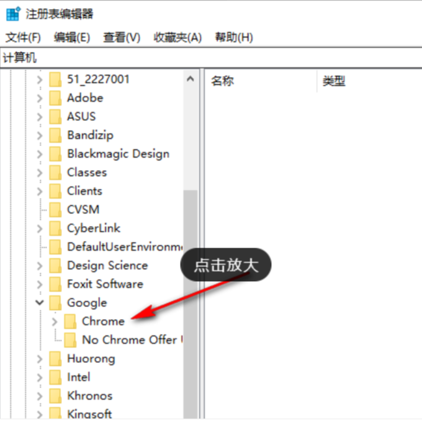Expand the CyberLink key
The width and height of the screenshot is (422, 422).
pyautogui.click(x=40, y=228)
